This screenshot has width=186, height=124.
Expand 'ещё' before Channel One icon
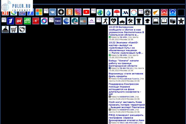[x=4, y=20]
